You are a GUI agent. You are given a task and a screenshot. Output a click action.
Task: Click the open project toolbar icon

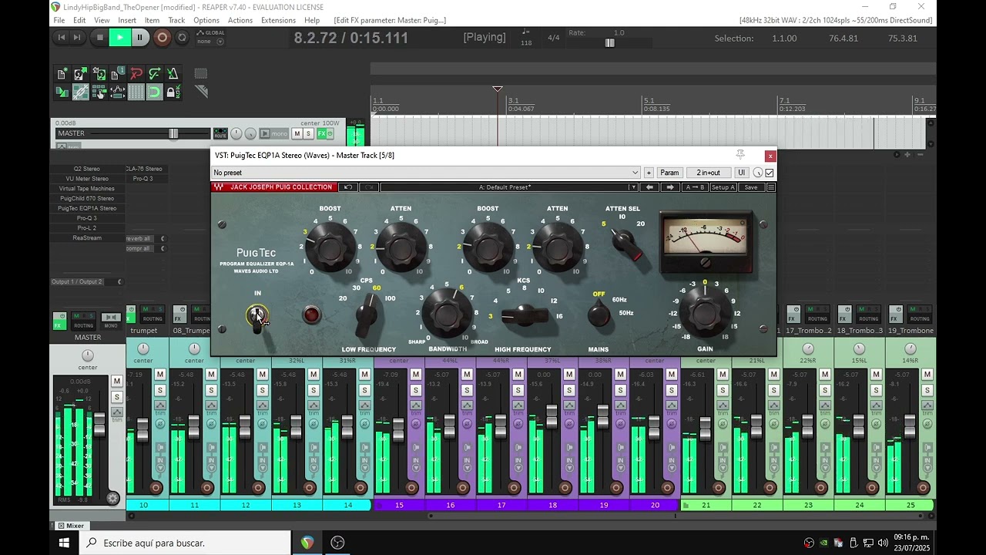pyautogui.click(x=81, y=74)
